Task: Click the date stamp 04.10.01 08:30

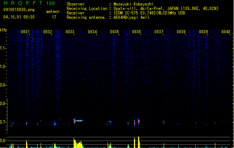Action: click(x=19, y=17)
